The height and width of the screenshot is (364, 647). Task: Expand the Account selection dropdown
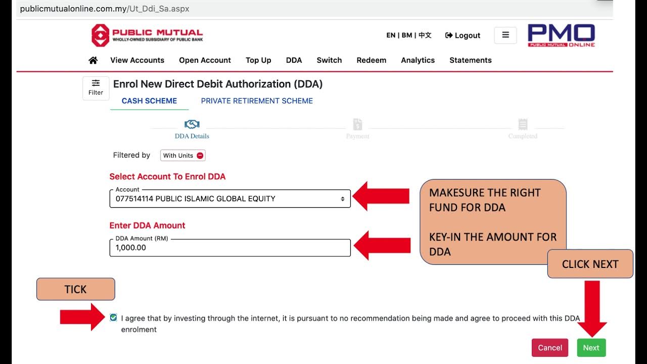(230, 199)
